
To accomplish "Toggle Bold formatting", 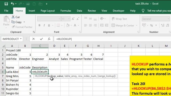I will [x=39, y=25].
